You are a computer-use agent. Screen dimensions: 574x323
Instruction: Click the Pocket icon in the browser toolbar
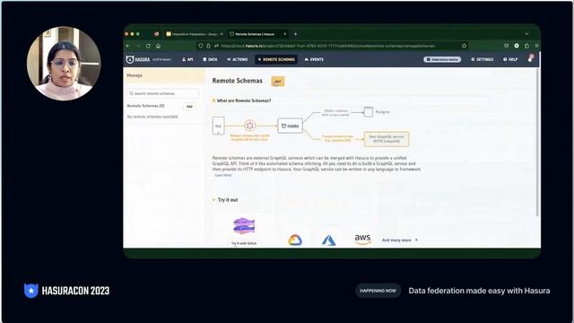506,46
